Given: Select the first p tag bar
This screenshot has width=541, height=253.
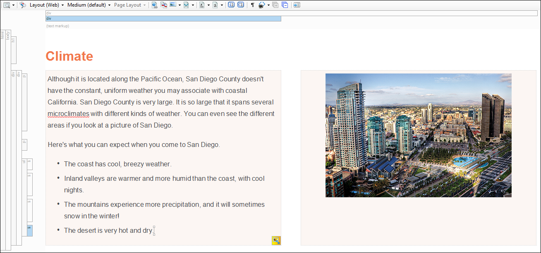Looking at the screenshot, I should (24, 102).
